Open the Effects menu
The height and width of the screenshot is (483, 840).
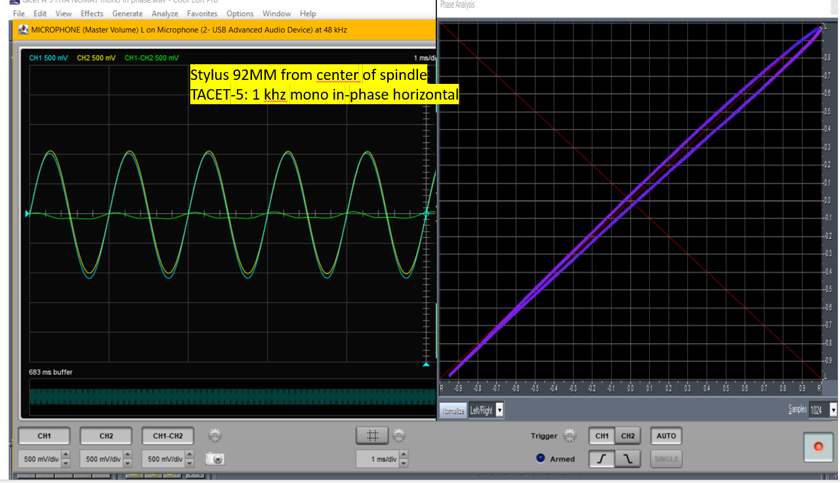tap(92, 13)
